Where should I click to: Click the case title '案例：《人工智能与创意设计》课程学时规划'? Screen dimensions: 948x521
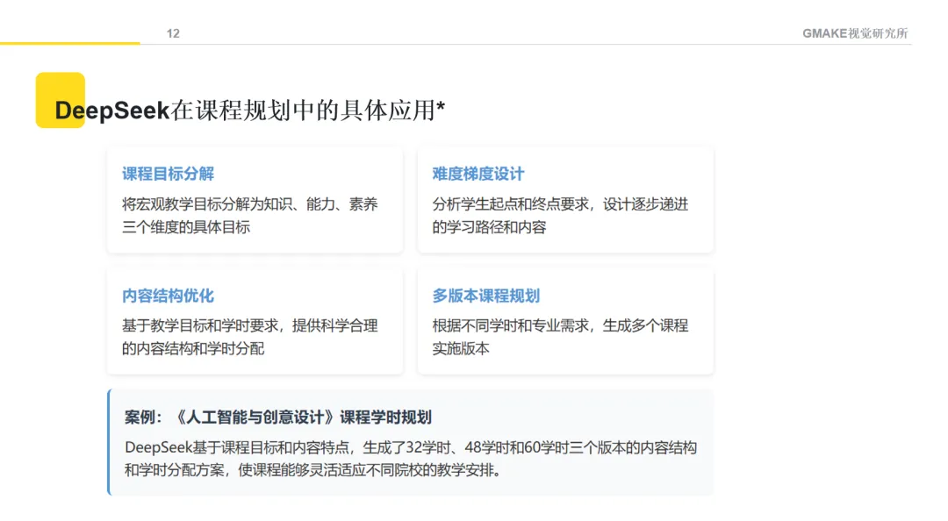coord(278,417)
